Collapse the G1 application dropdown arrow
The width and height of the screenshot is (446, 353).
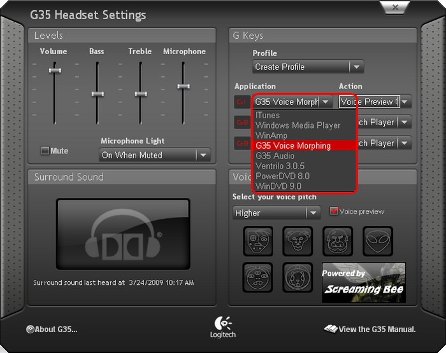[x=326, y=102]
